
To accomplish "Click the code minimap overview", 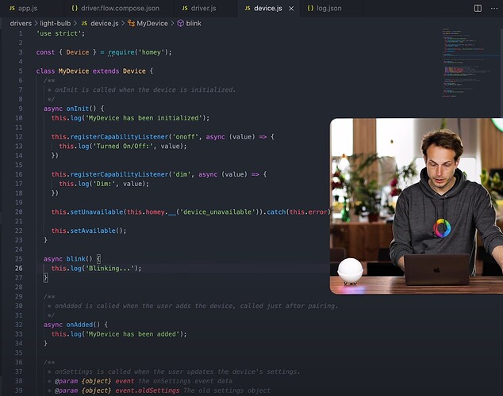I will (470, 63).
